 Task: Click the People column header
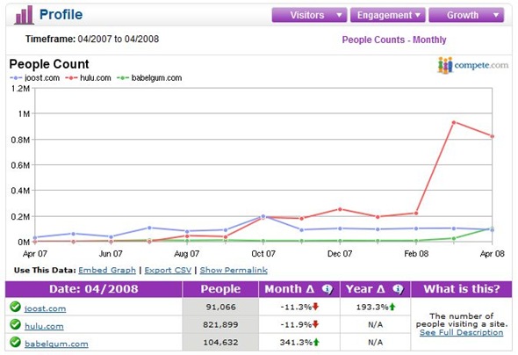220,289
